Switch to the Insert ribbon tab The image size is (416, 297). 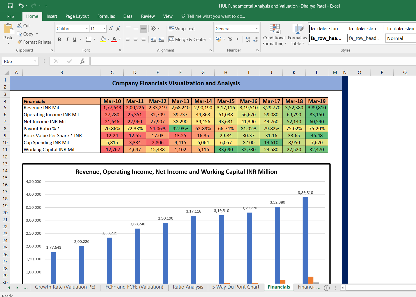coord(52,16)
